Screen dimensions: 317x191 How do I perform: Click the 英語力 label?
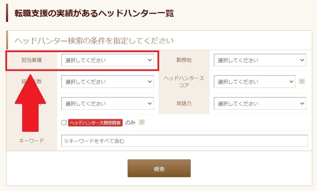184,103
